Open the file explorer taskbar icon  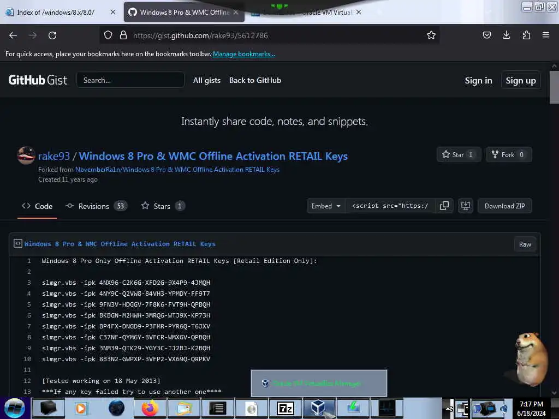[184, 408]
